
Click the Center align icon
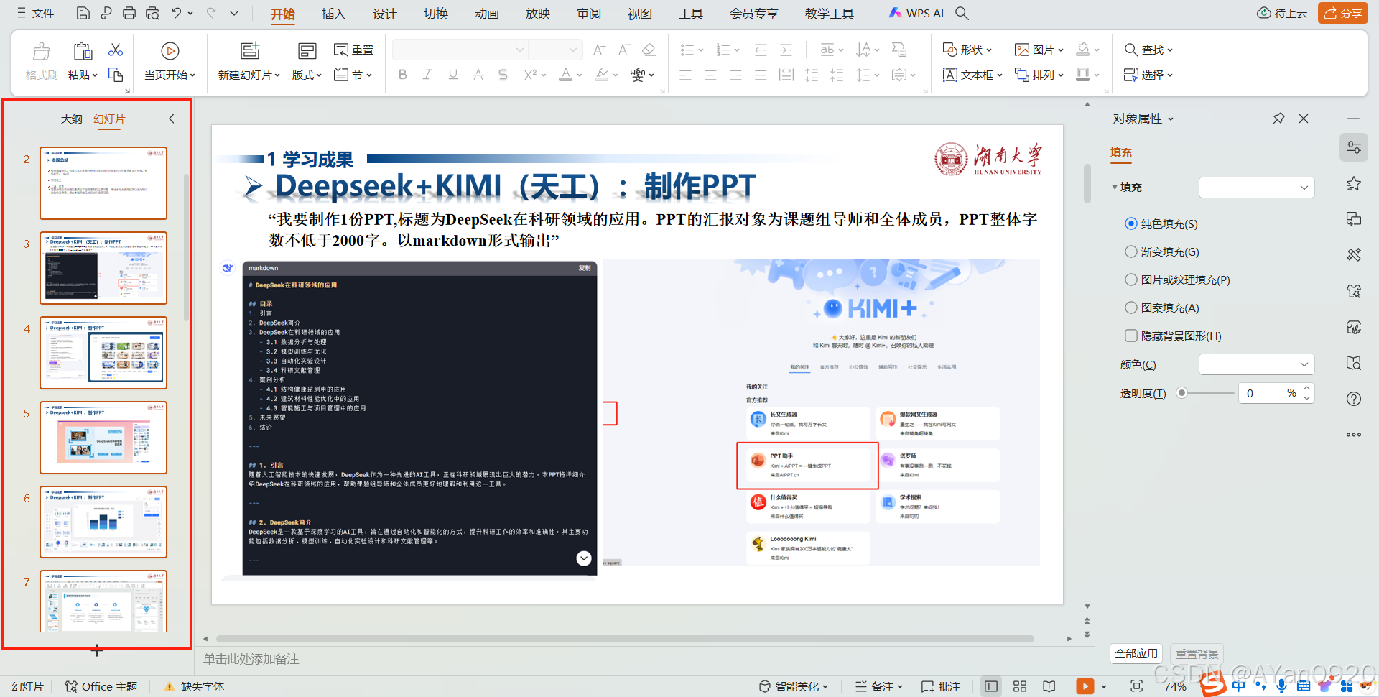point(710,75)
